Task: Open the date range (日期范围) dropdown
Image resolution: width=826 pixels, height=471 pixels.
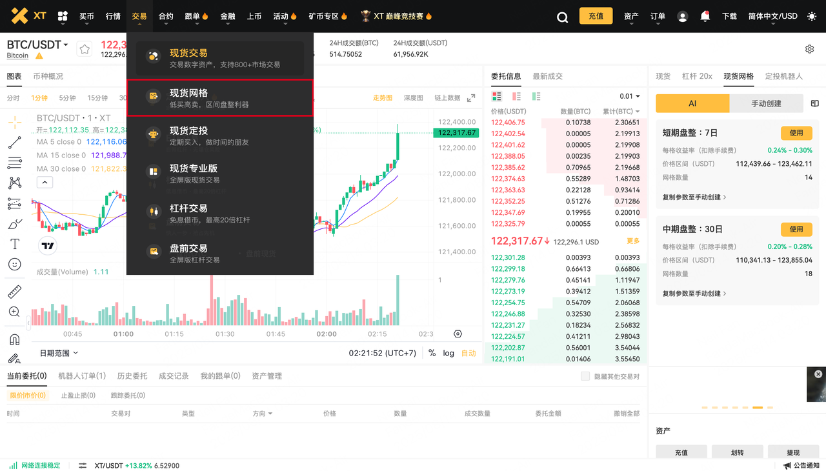Action: [x=59, y=353]
